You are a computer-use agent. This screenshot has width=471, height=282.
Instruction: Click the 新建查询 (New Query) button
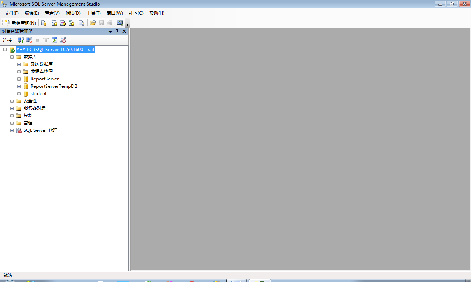[x=20, y=23]
